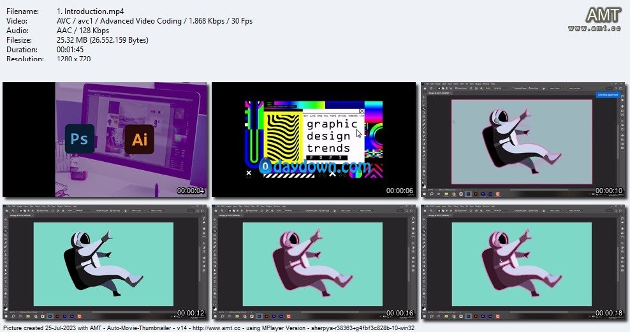Image resolution: width=630 pixels, height=332 pixels.
Task: Click the yellow wavy pattern tile in 00:00:06 frame
Action: click(x=282, y=138)
